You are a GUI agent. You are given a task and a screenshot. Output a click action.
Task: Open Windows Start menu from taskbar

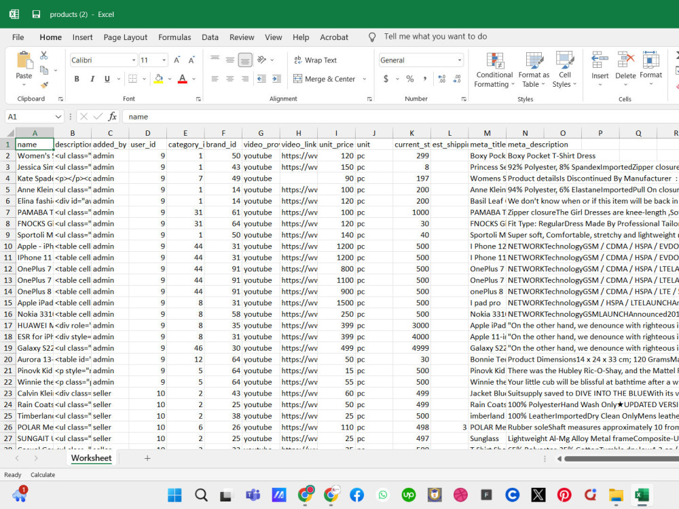(x=175, y=495)
